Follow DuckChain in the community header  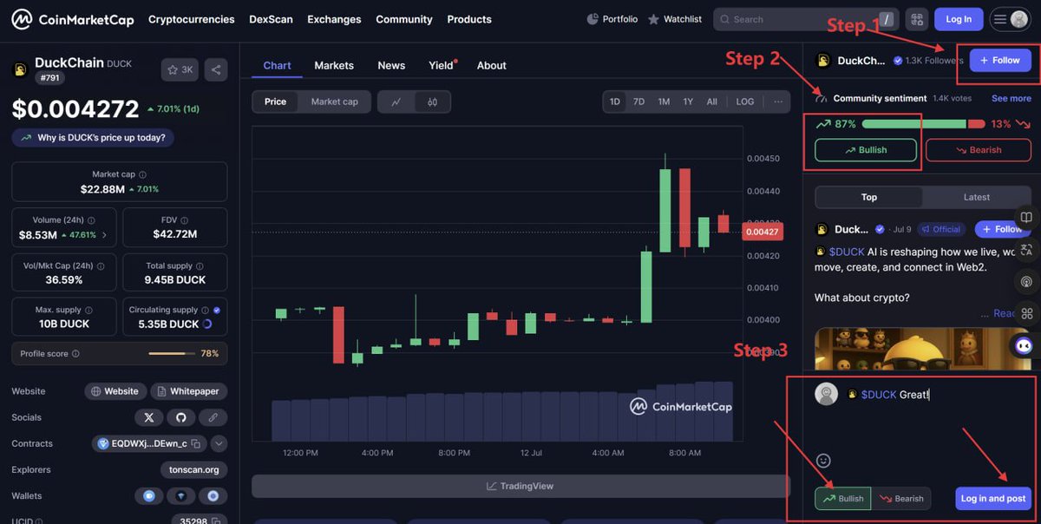tap(1000, 60)
